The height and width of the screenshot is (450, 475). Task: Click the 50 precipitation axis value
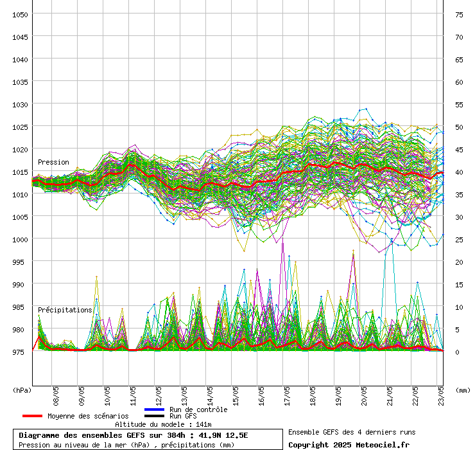coord(459,127)
